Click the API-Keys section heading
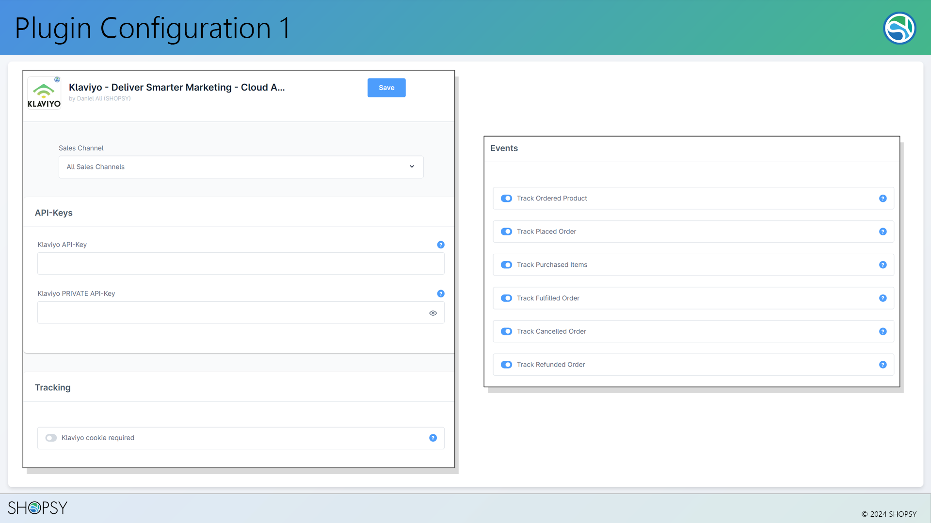Screen dimensions: 931x523 pyautogui.click(x=54, y=213)
